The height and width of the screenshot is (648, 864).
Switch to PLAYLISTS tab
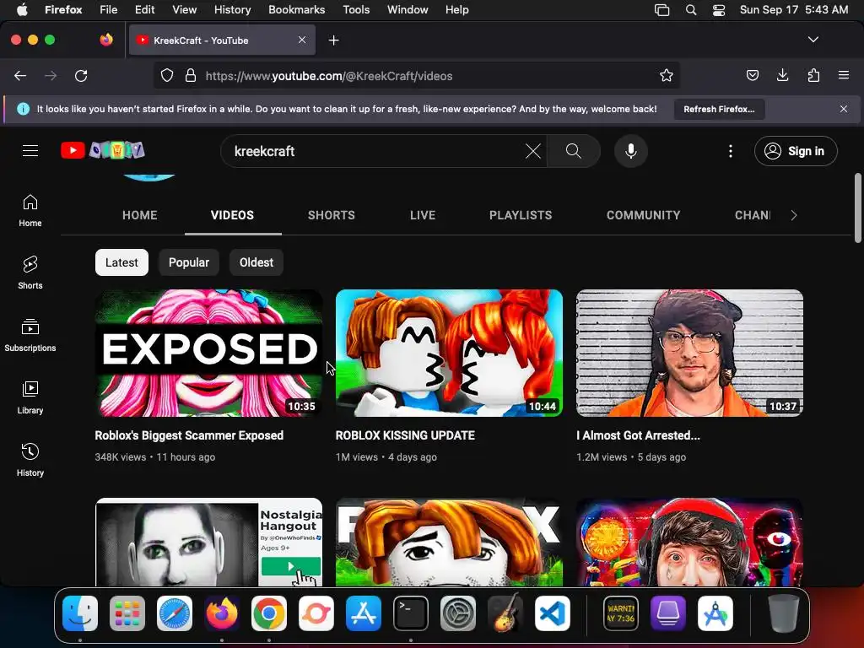521,215
